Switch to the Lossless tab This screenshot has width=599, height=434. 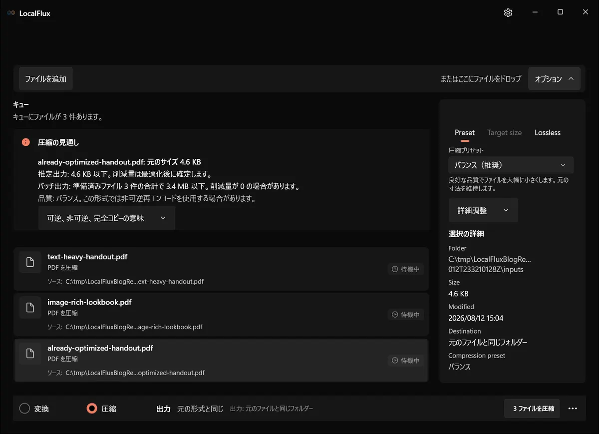548,132
